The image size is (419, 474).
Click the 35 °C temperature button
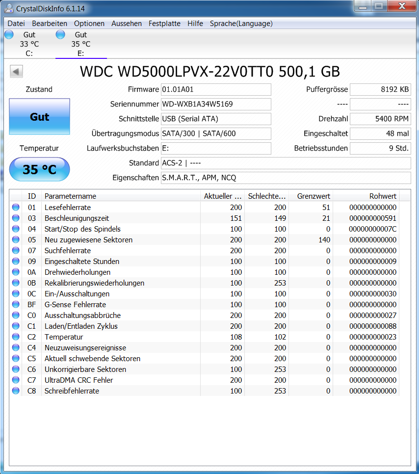click(40, 169)
